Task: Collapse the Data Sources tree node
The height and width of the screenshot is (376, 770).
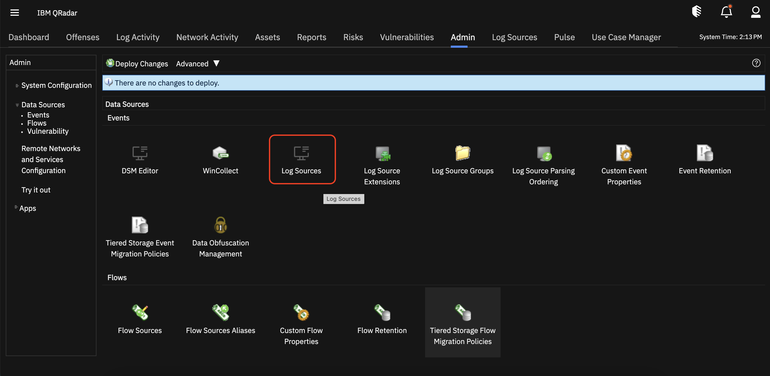Action: (17, 105)
